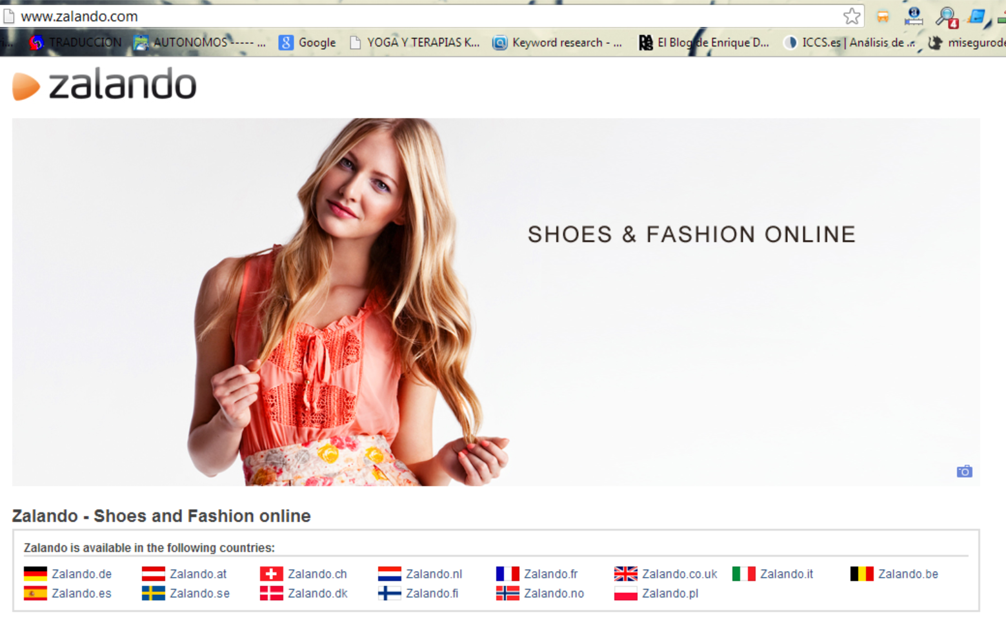
Task: Go to Zalando.es
Action: (x=81, y=593)
